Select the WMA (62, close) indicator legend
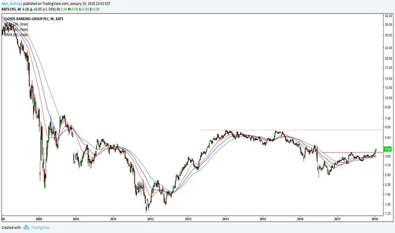The image size is (395, 233). click(x=16, y=35)
